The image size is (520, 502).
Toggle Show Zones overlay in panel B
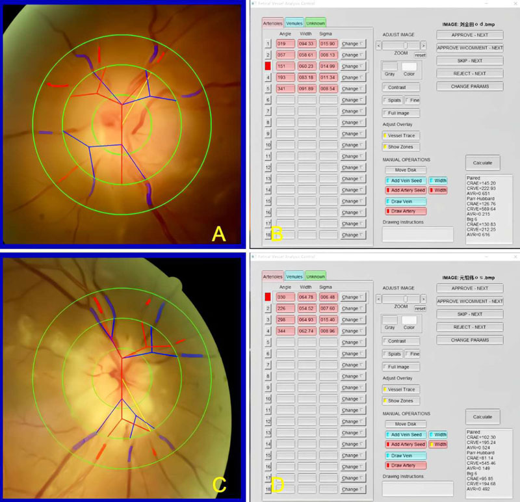(401, 147)
